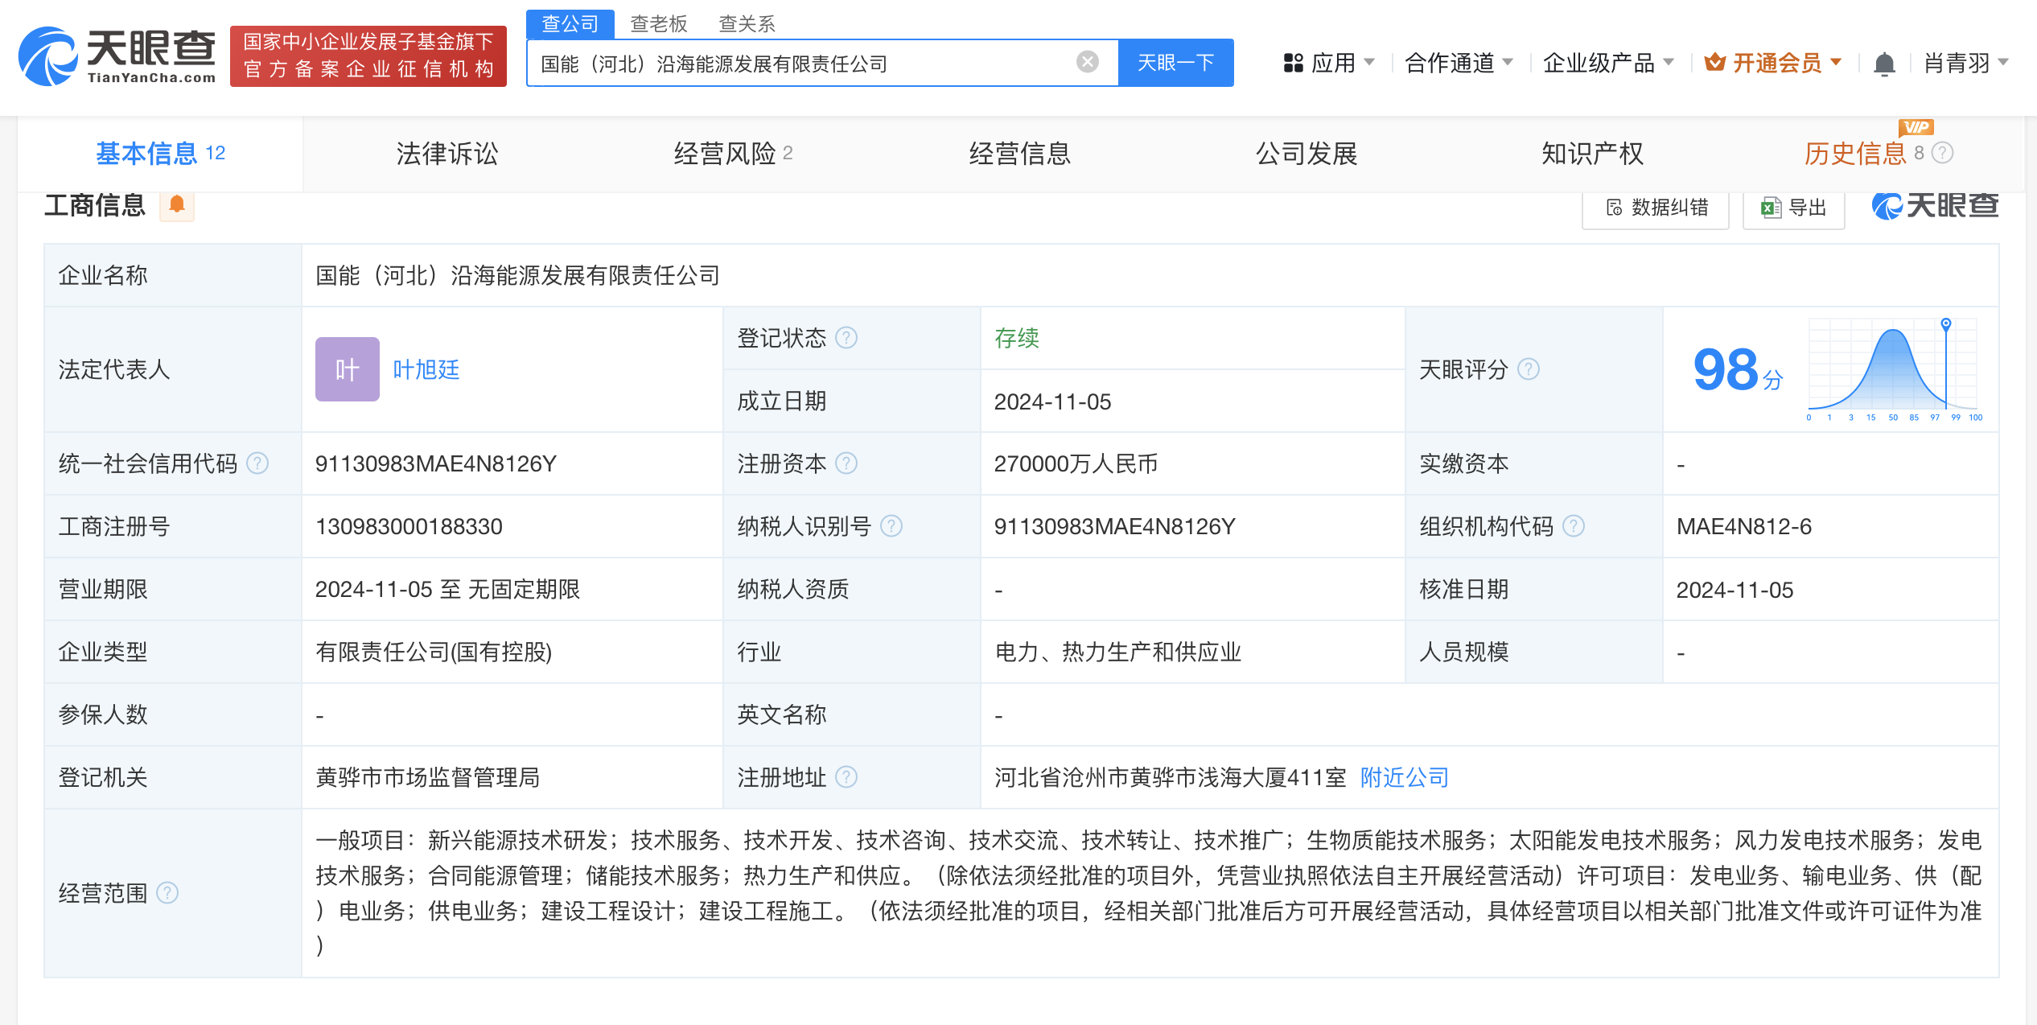Click the TianYanCha logo icon
Screen dimensions: 2037x1025
pyautogui.click(x=48, y=56)
